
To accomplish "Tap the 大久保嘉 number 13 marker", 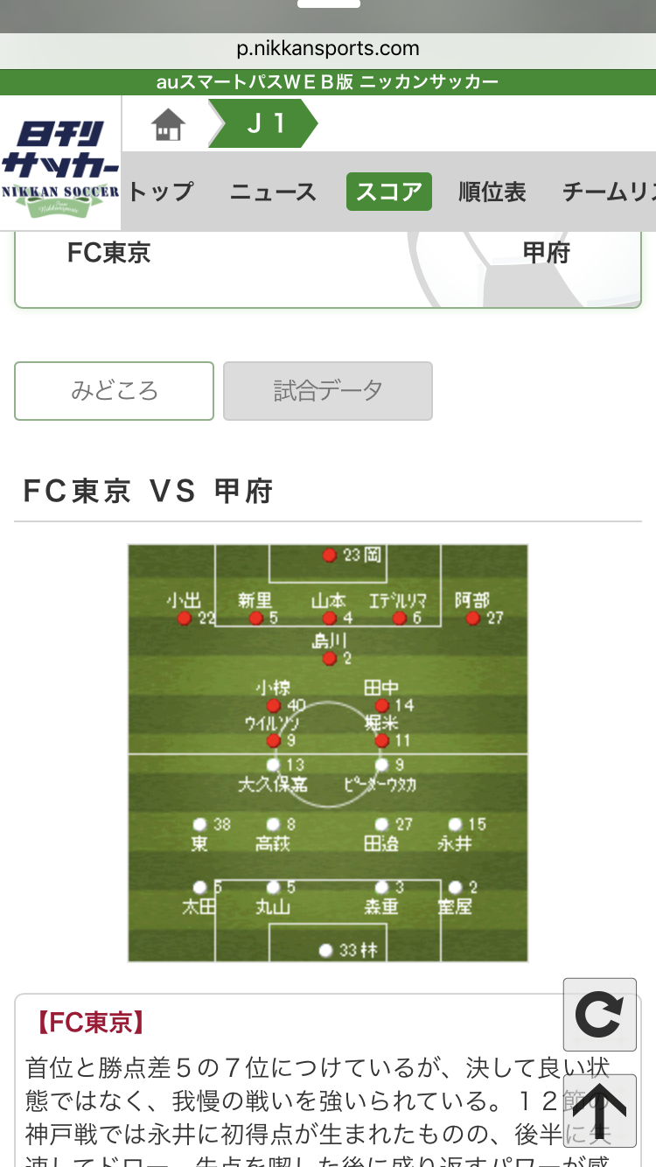I will (274, 765).
